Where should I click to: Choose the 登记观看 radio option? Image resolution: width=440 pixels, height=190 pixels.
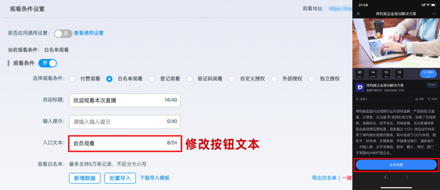click(x=152, y=79)
